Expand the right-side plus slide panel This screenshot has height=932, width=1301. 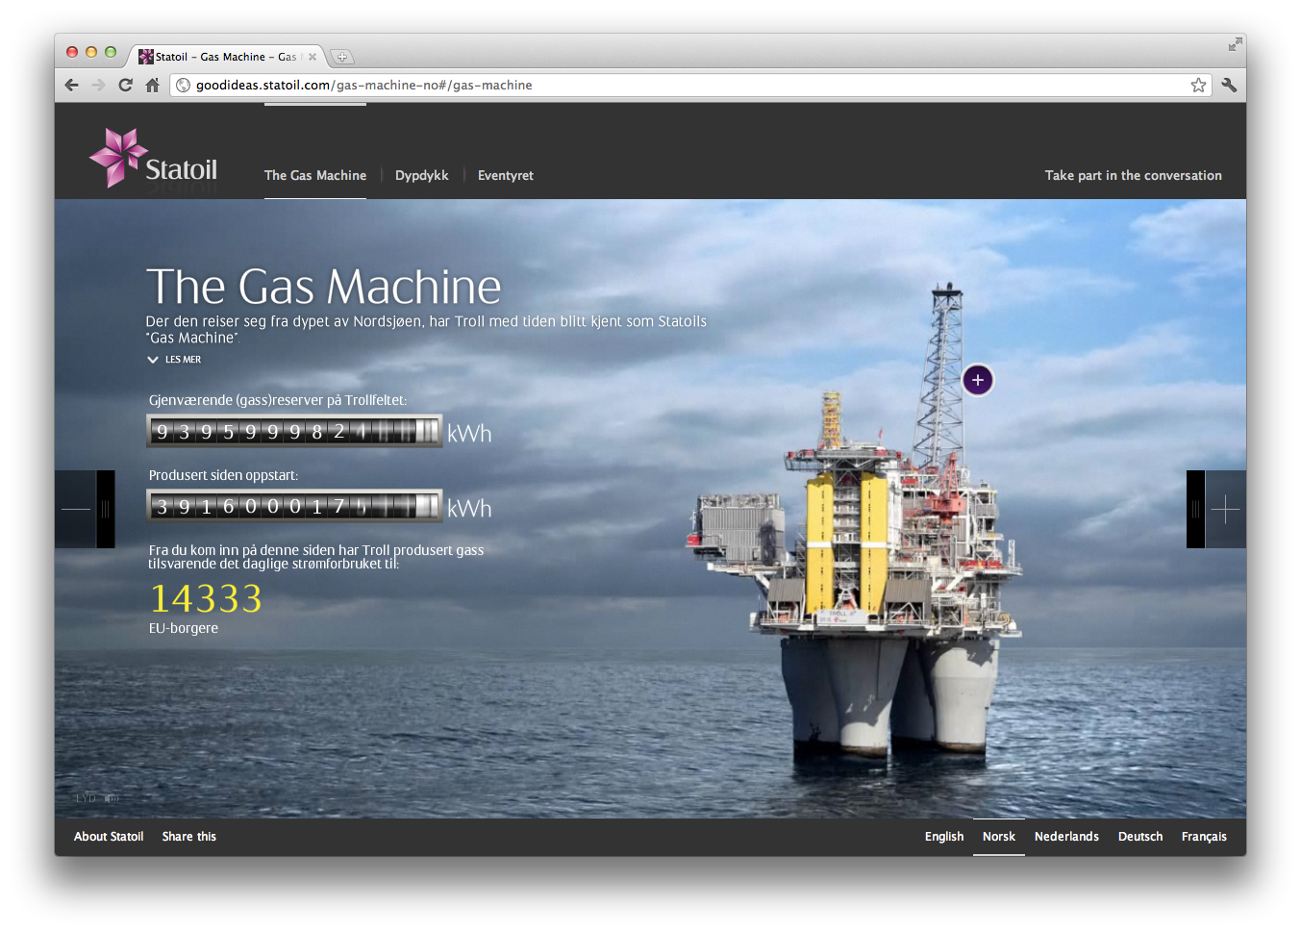[x=1226, y=509]
